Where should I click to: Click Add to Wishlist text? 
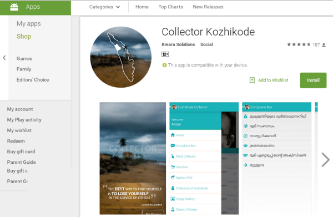273,80
